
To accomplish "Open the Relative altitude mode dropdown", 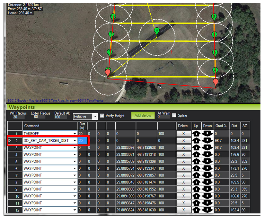I will pos(95,117).
